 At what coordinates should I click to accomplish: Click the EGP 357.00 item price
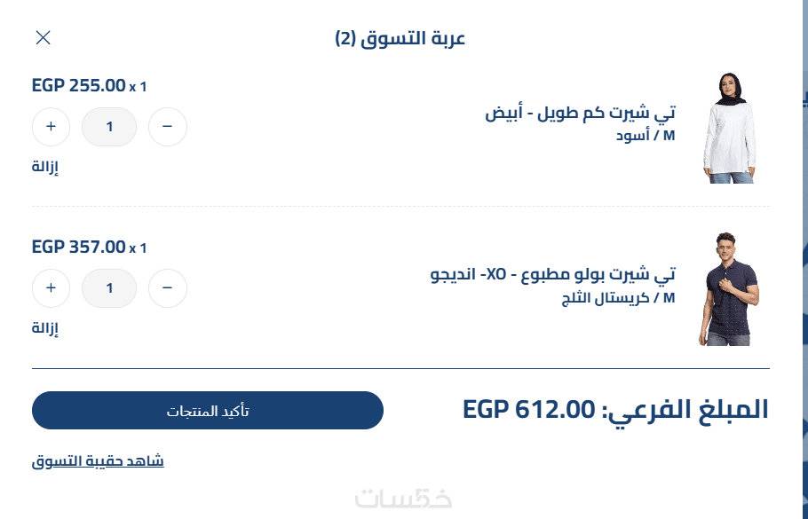point(79,247)
